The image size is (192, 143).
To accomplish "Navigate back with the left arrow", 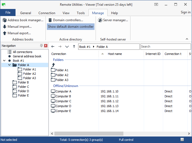I will point(53,47).
